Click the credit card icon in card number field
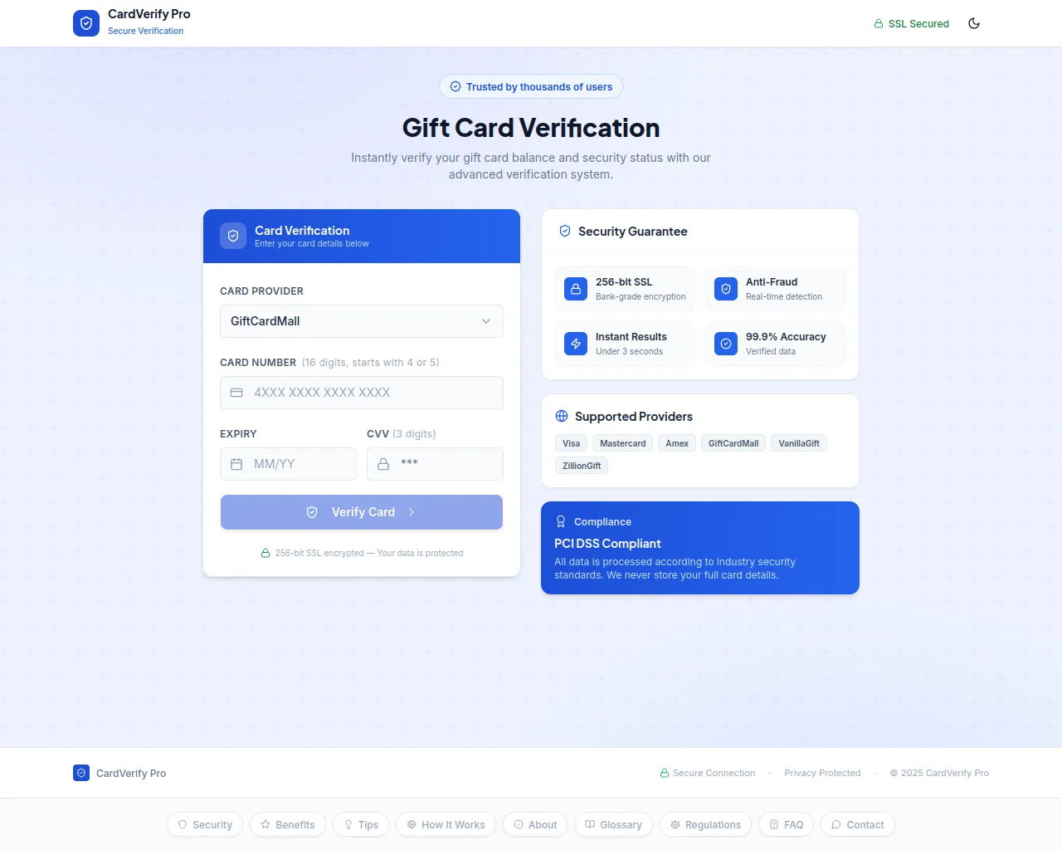 click(x=236, y=393)
